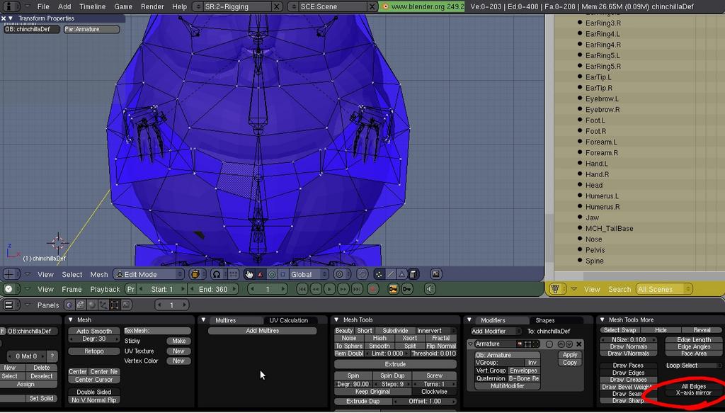Toggle the 3D transform manipulator hand icon
This screenshot has width=725, height=413.
tap(249, 274)
